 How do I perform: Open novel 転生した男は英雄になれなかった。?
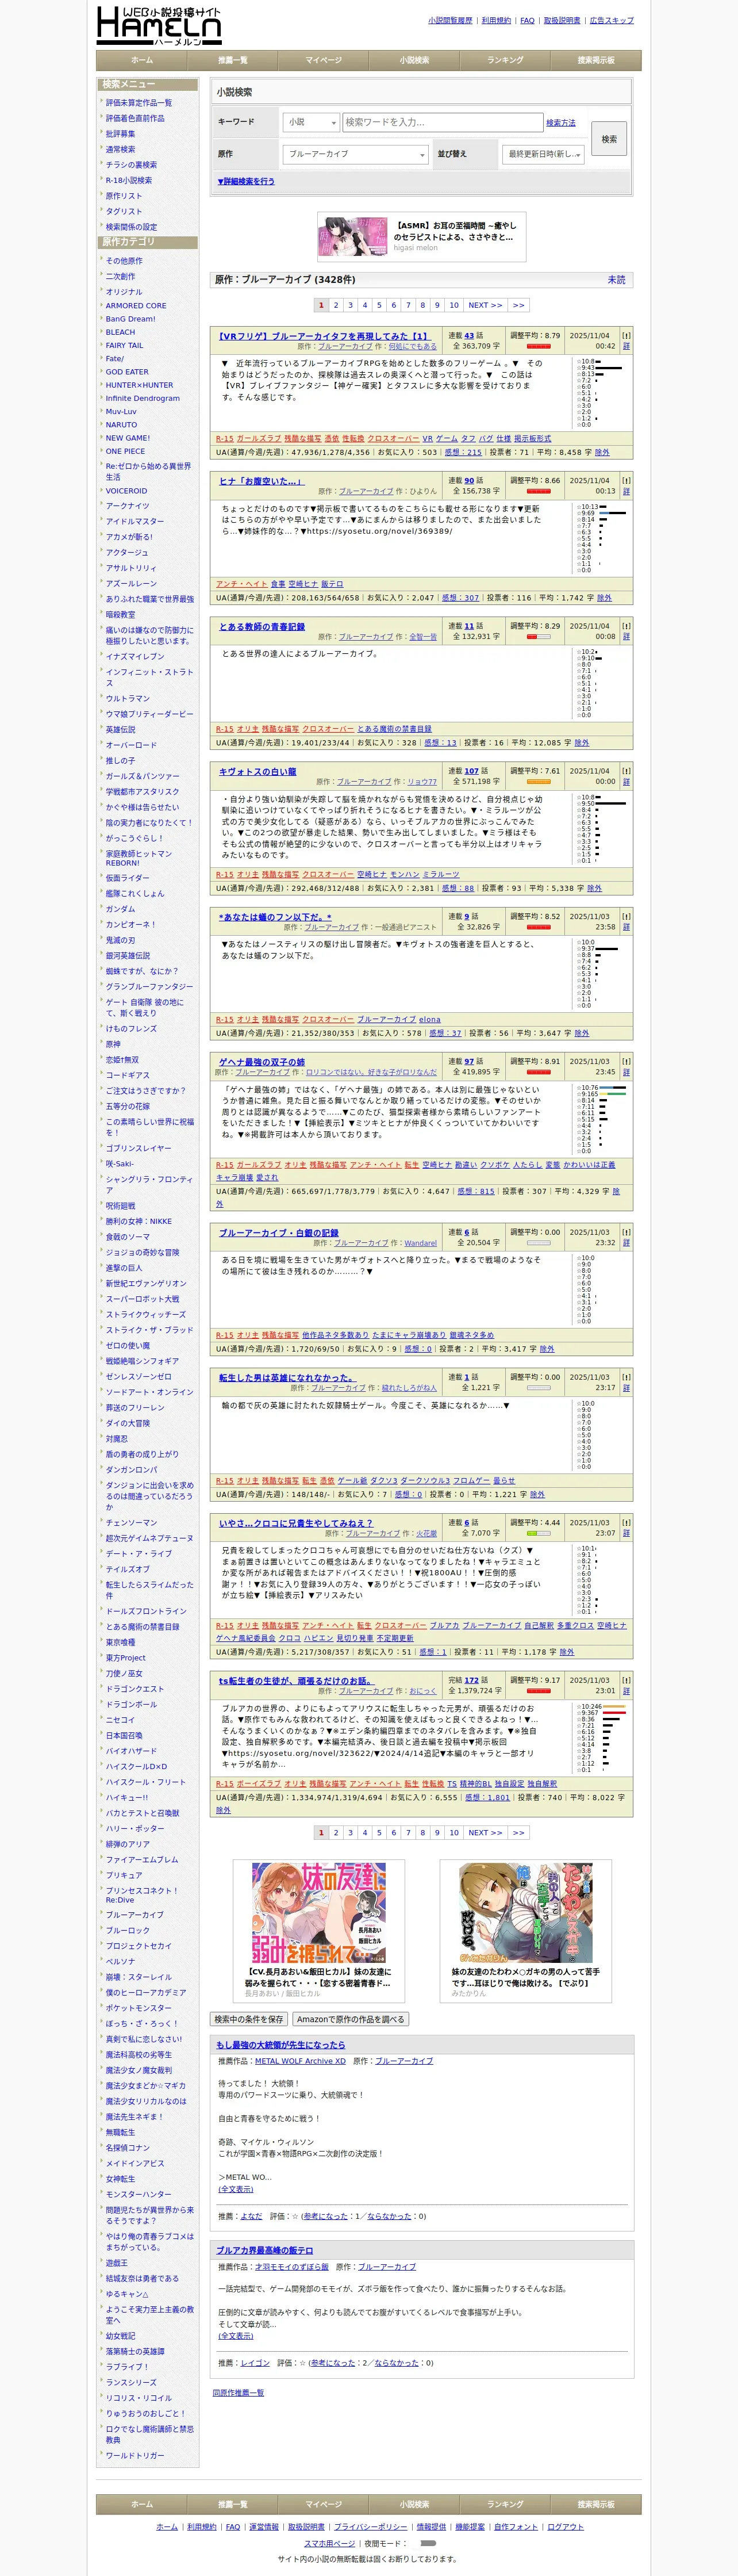[x=287, y=1378]
